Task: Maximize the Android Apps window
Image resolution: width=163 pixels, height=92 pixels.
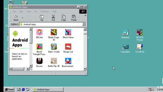Action: [81, 7]
